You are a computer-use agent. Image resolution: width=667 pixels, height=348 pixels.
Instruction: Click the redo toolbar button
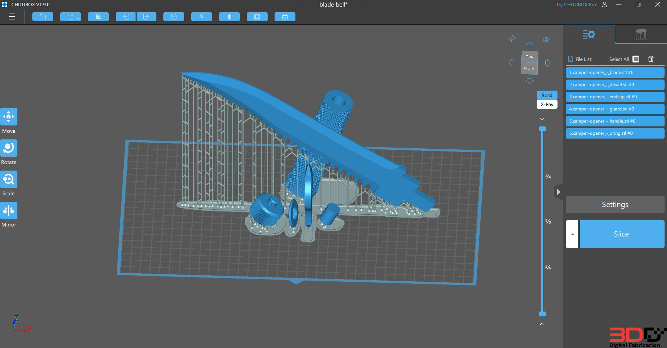pyautogui.click(x=146, y=17)
